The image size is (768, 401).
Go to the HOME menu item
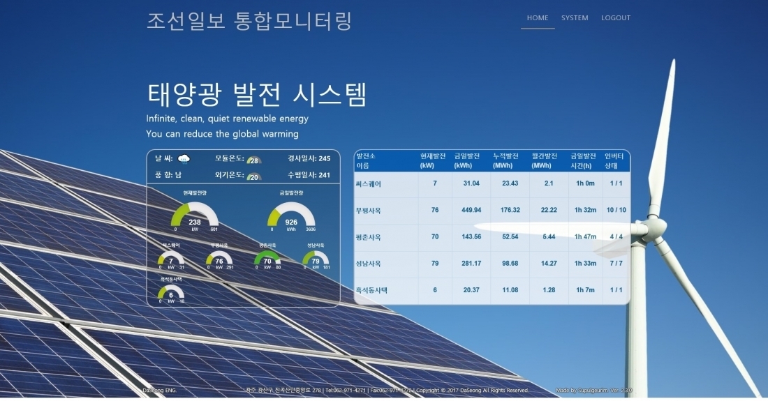538,18
